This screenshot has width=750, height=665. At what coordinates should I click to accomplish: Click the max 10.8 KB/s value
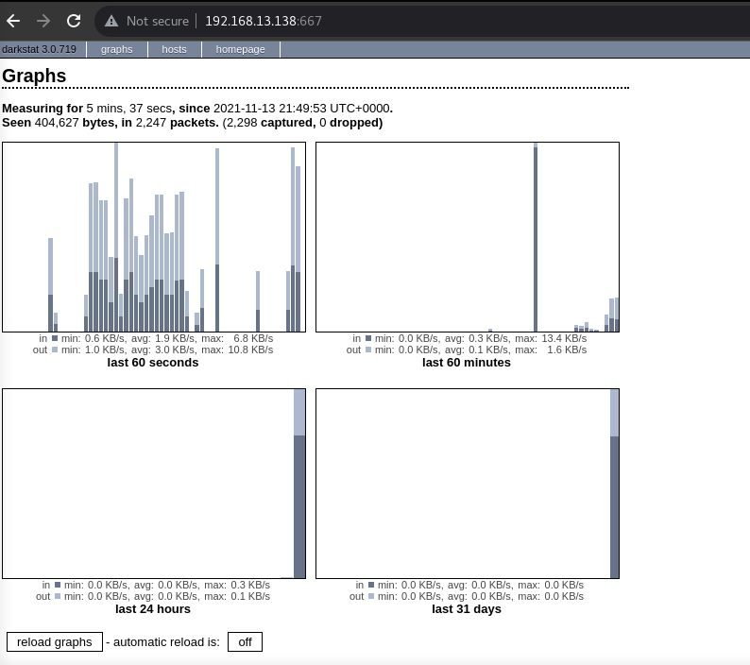point(250,350)
